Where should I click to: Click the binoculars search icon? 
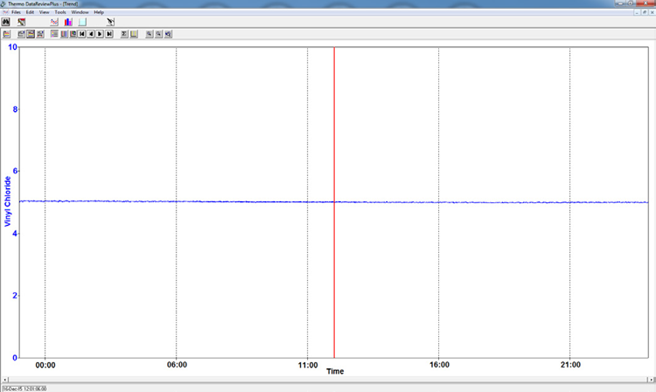click(x=6, y=22)
